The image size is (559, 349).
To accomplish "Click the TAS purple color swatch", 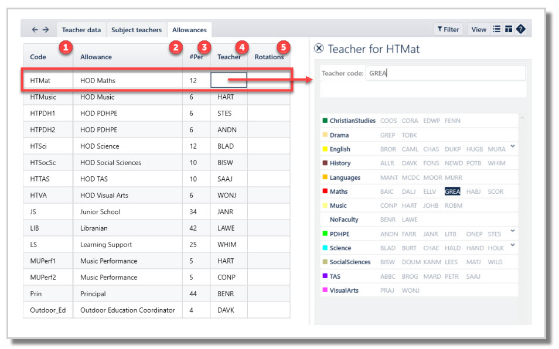I will point(325,276).
